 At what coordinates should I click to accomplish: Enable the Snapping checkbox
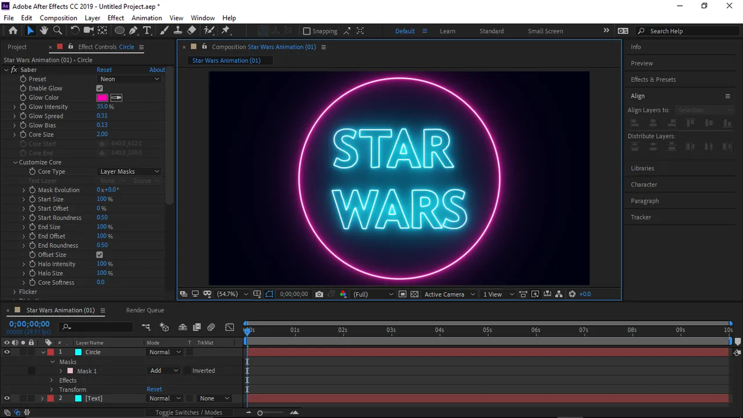307,31
